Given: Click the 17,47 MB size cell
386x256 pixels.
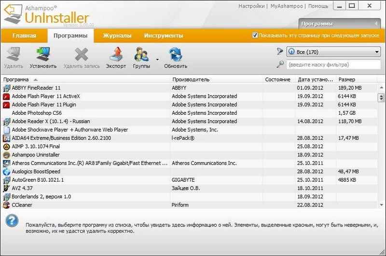Looking at the screenshot, I should [x=348, y=138].
